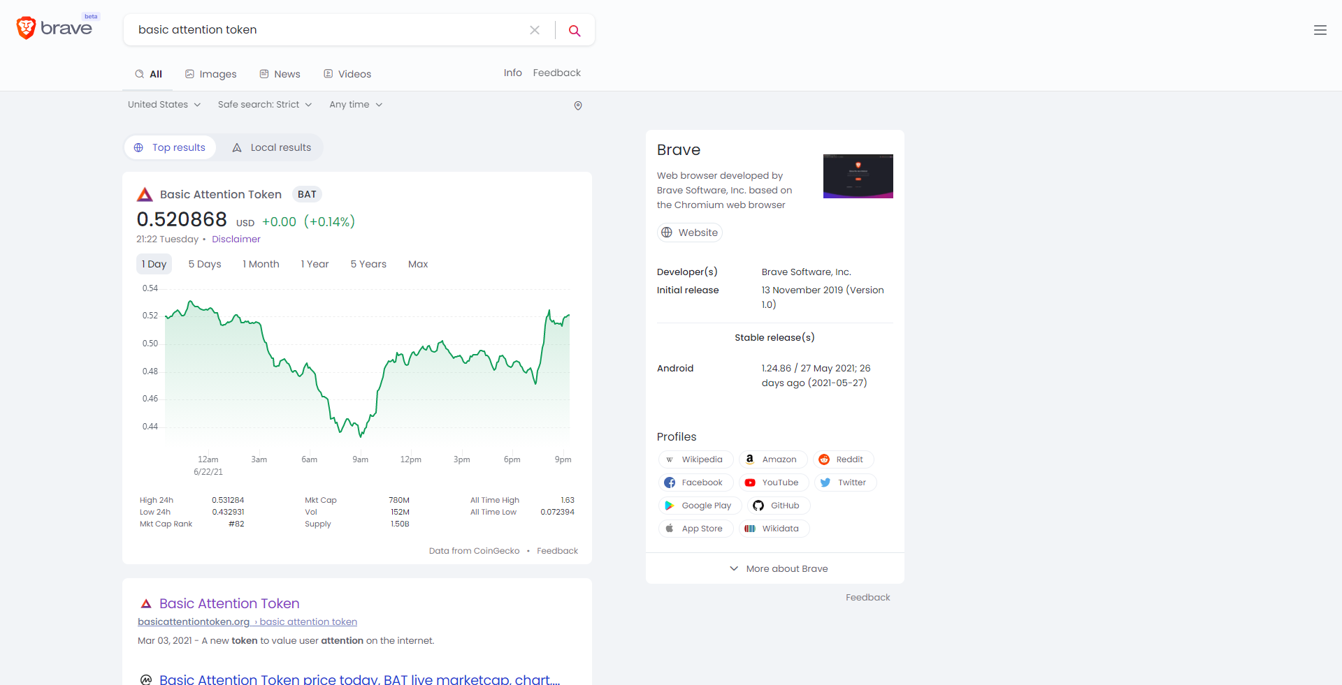Switch to the Images tab
Screen dimensions: 1342x685
point(210,74)
